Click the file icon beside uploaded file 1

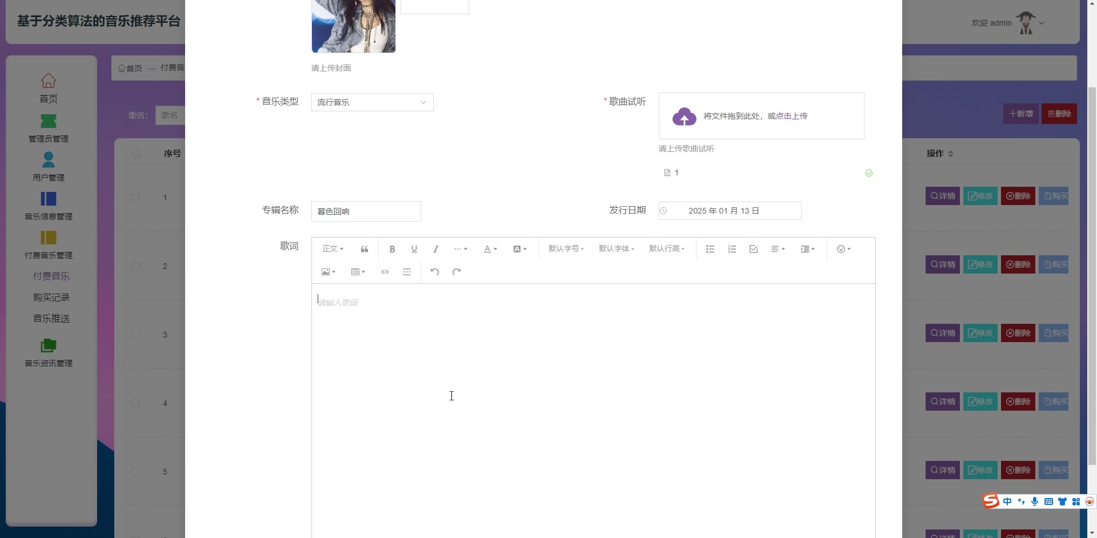coord(667,172)
